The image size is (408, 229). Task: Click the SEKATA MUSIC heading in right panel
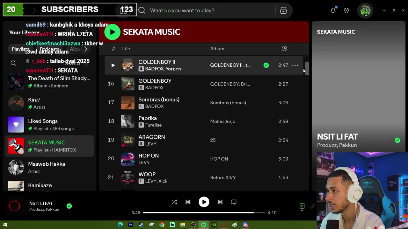pos(336,32)
